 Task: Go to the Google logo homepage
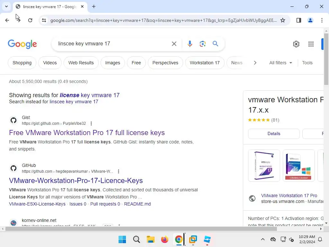[x=22, y=44]
